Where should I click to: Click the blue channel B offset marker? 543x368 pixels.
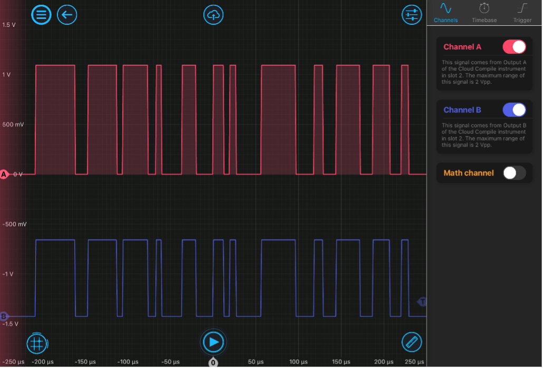click(4, 316)
